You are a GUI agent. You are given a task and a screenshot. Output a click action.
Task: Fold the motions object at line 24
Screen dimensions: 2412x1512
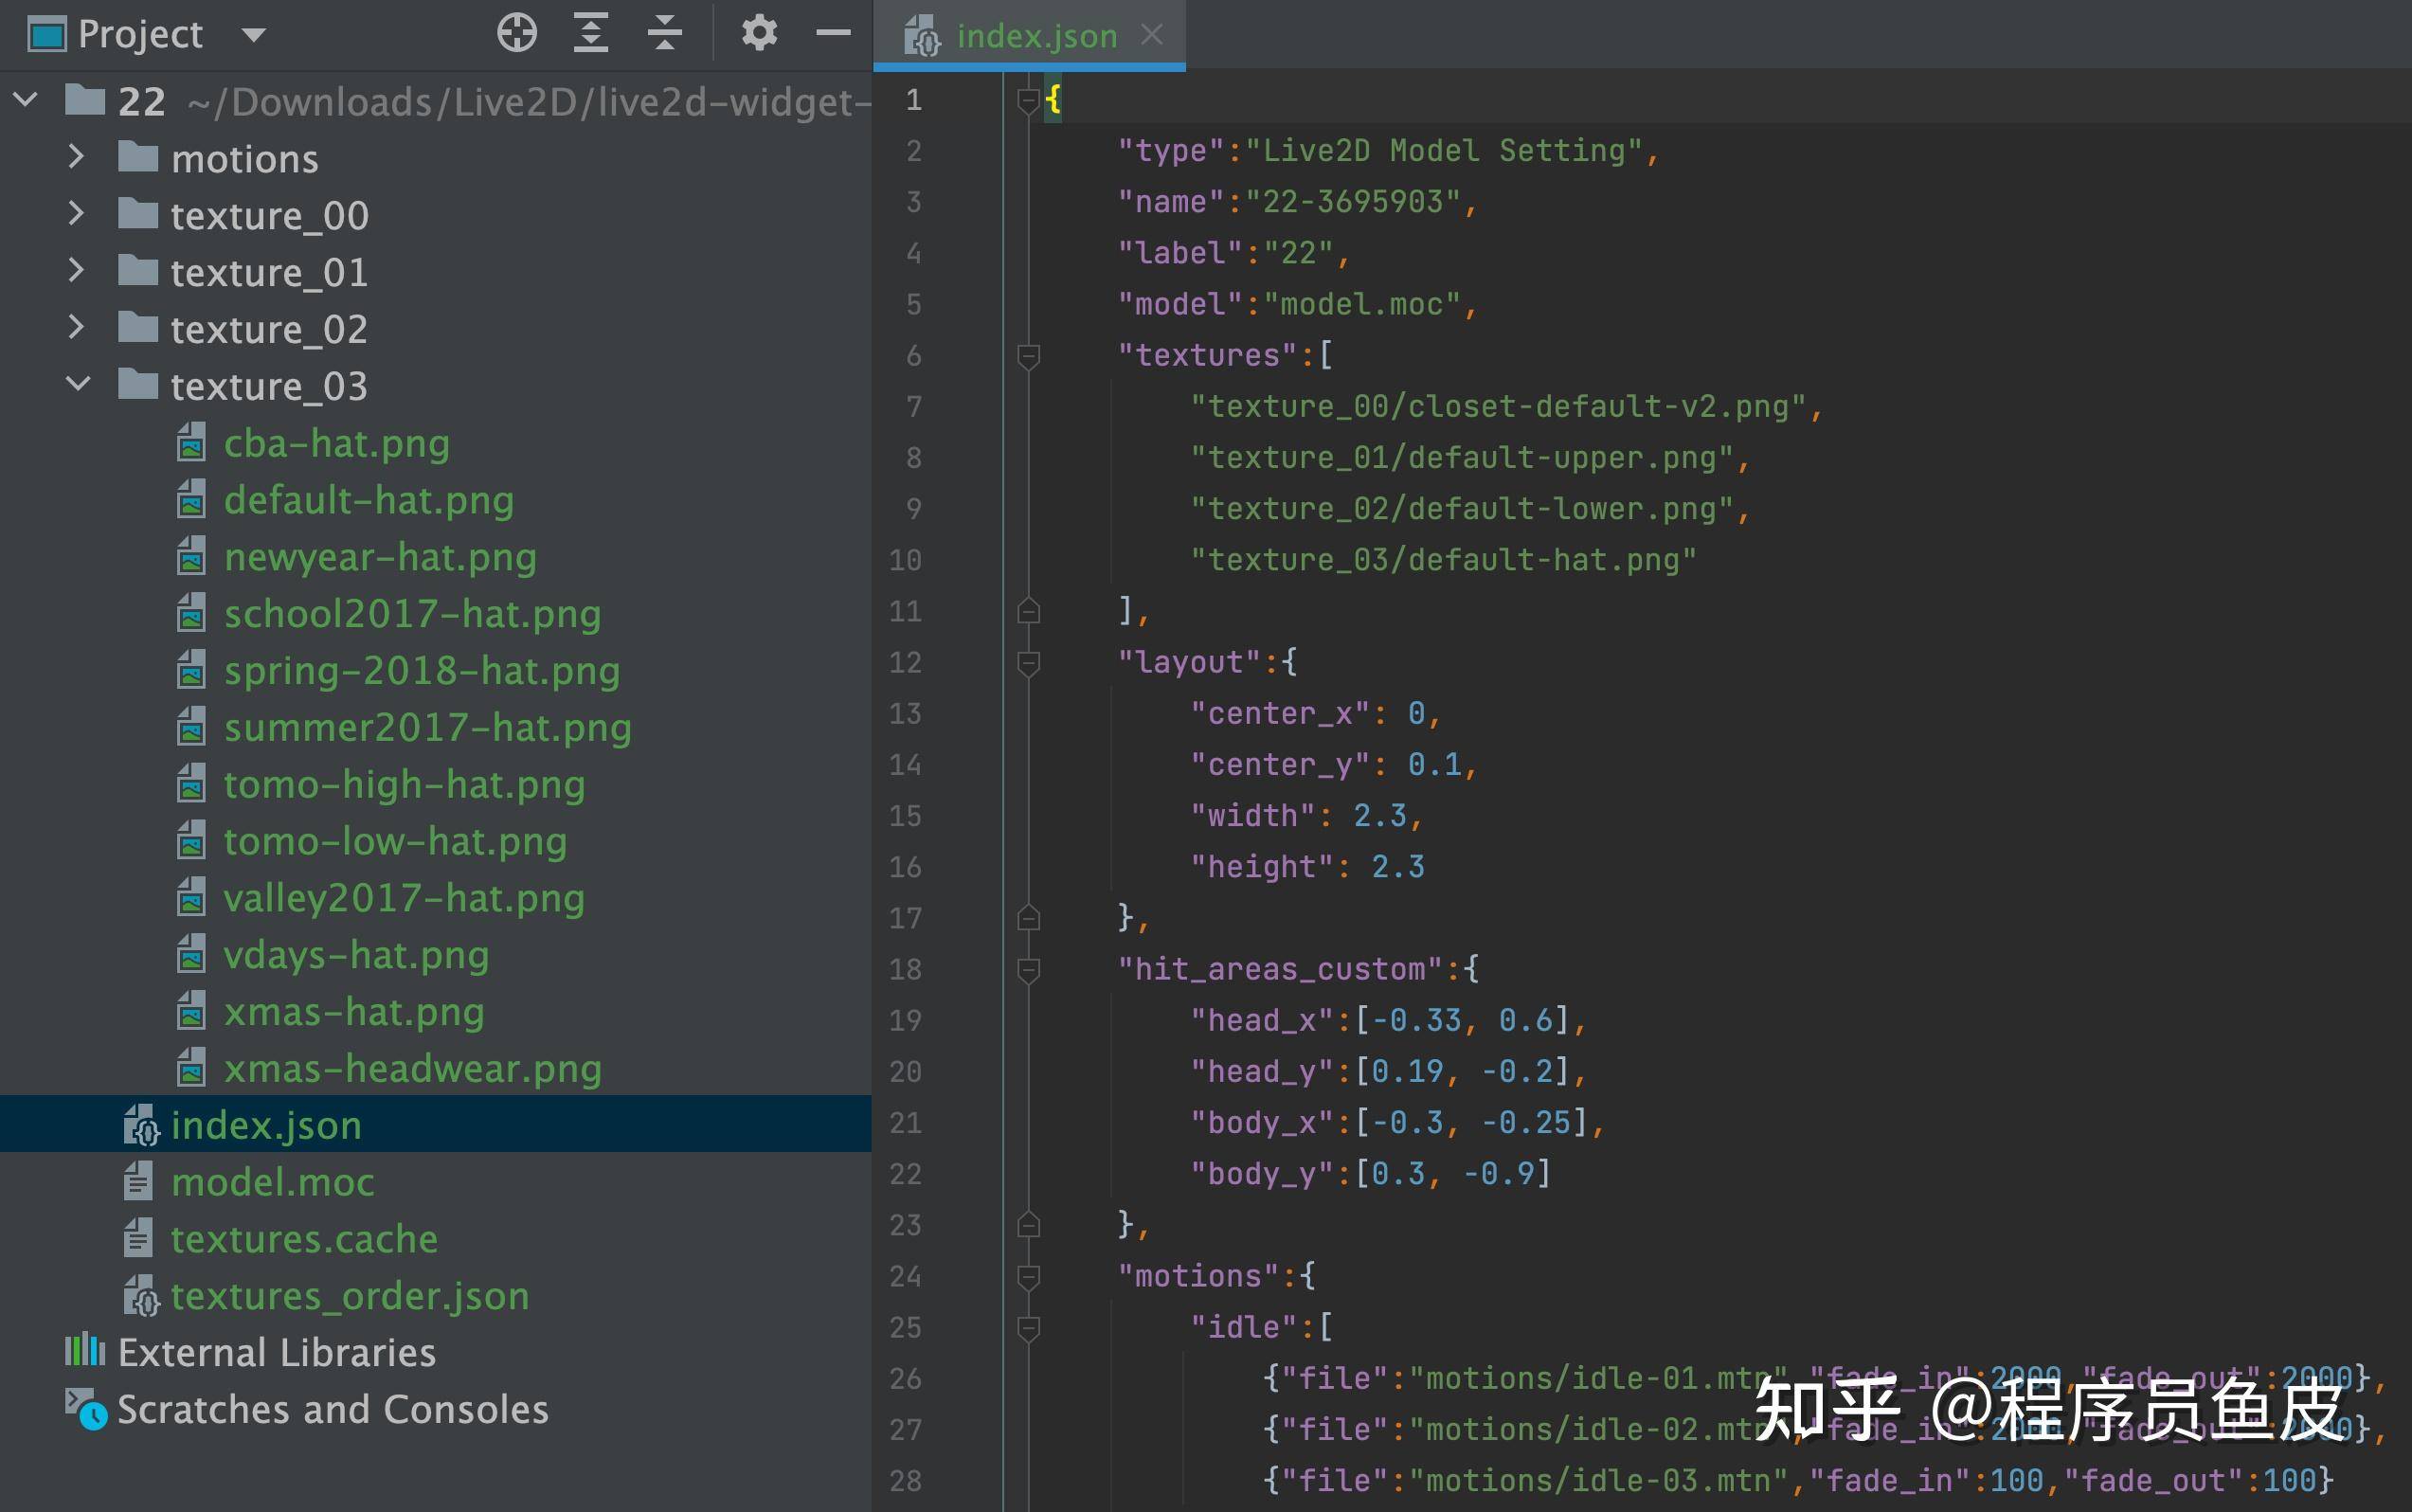click(1028, 1277)
